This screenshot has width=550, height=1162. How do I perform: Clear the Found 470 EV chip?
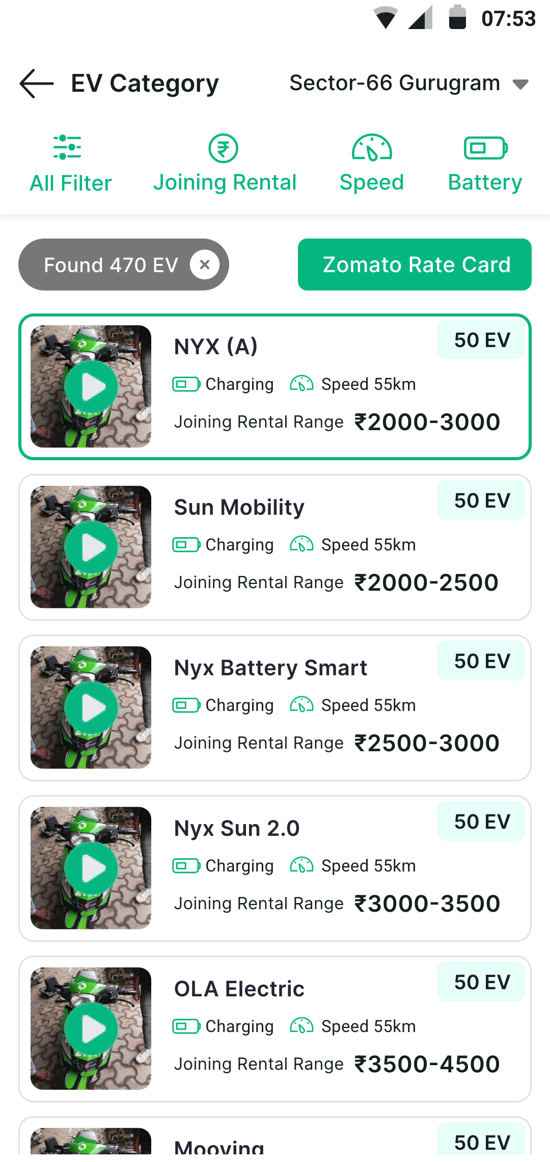coord(205,265)
